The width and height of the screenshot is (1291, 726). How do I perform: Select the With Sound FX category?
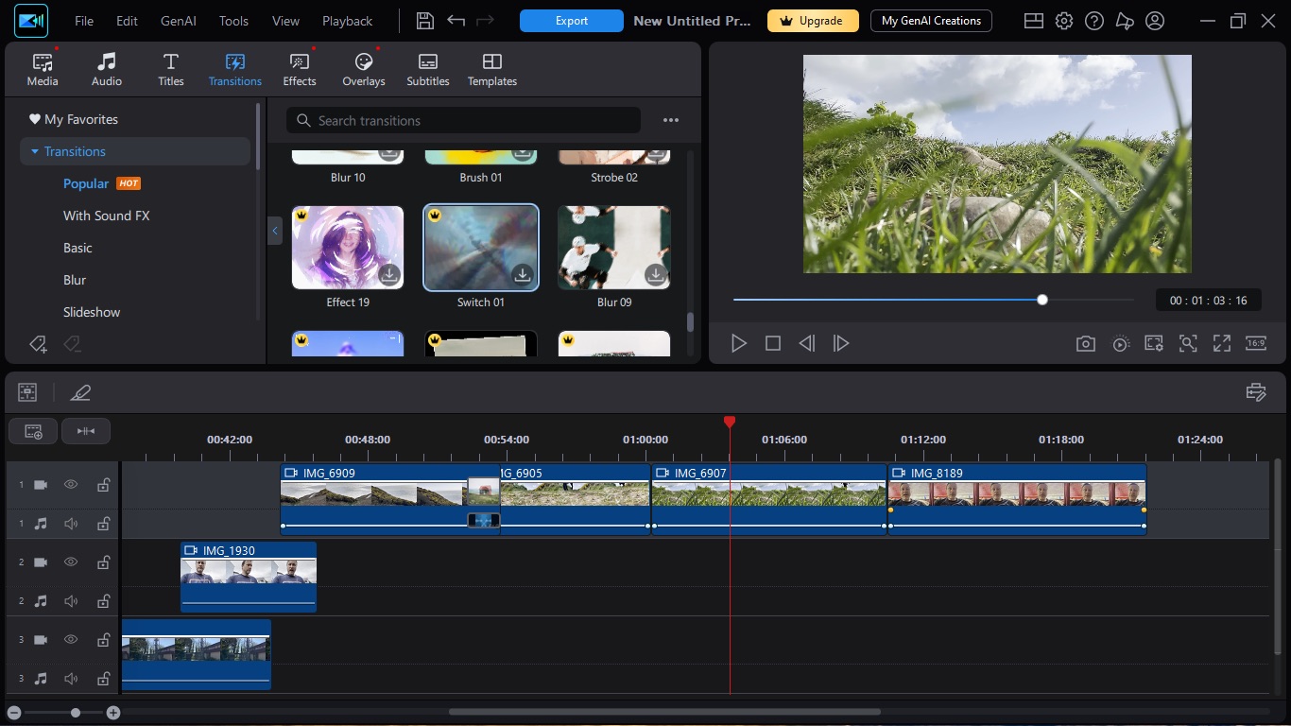(107, 216)
